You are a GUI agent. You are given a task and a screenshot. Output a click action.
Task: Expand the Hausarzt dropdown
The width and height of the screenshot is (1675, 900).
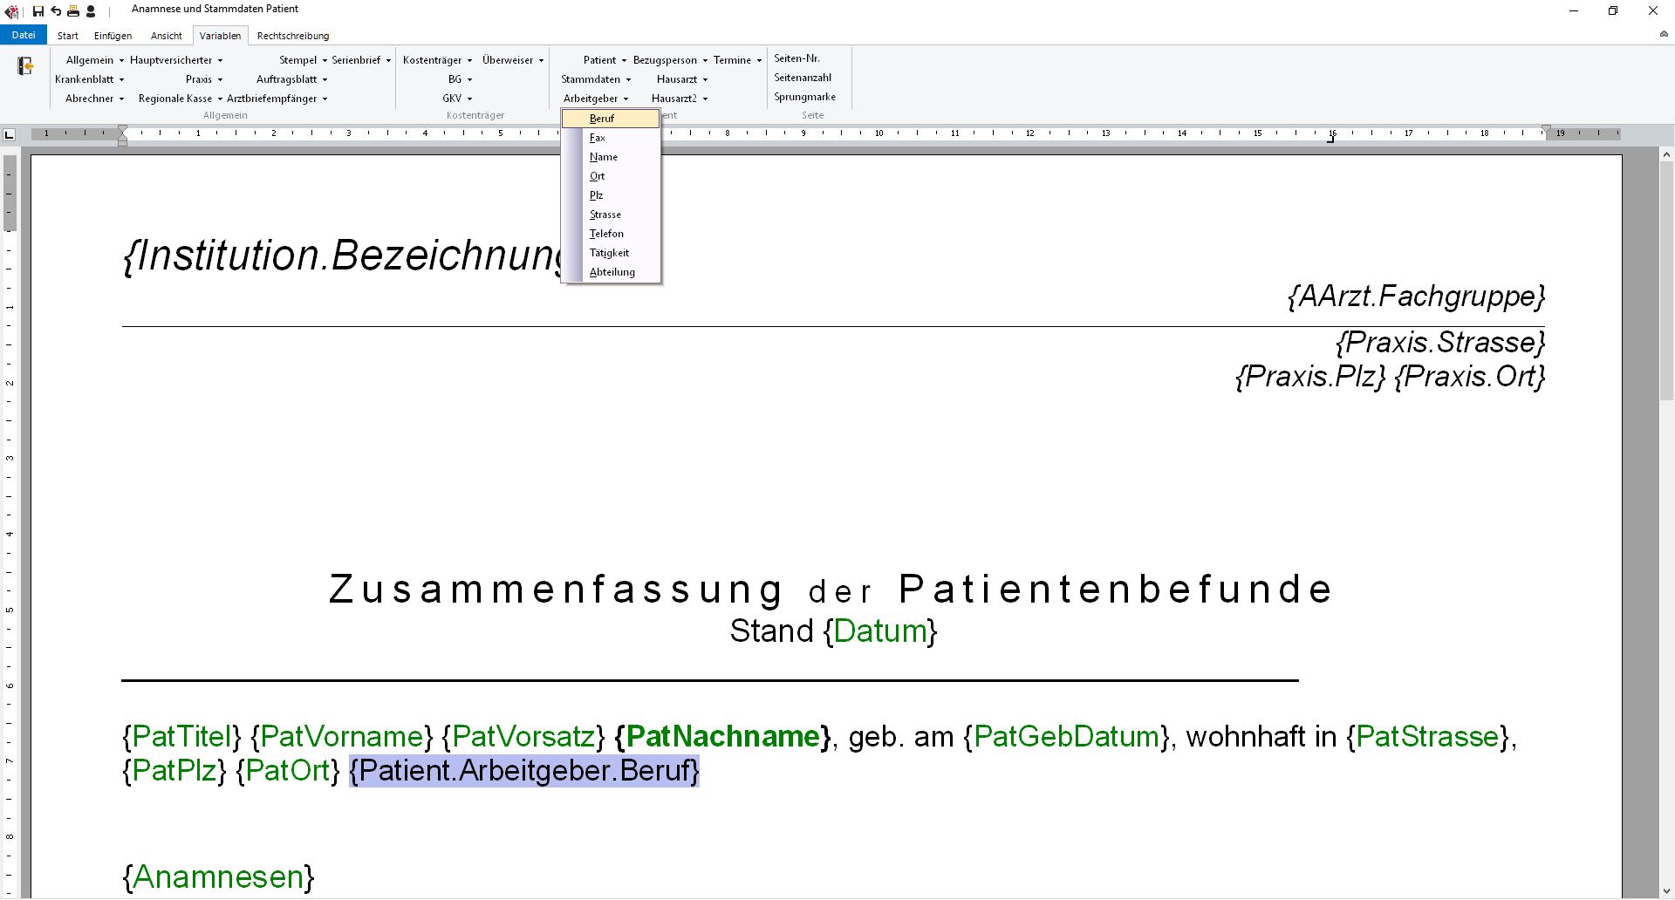pos(682,79)
